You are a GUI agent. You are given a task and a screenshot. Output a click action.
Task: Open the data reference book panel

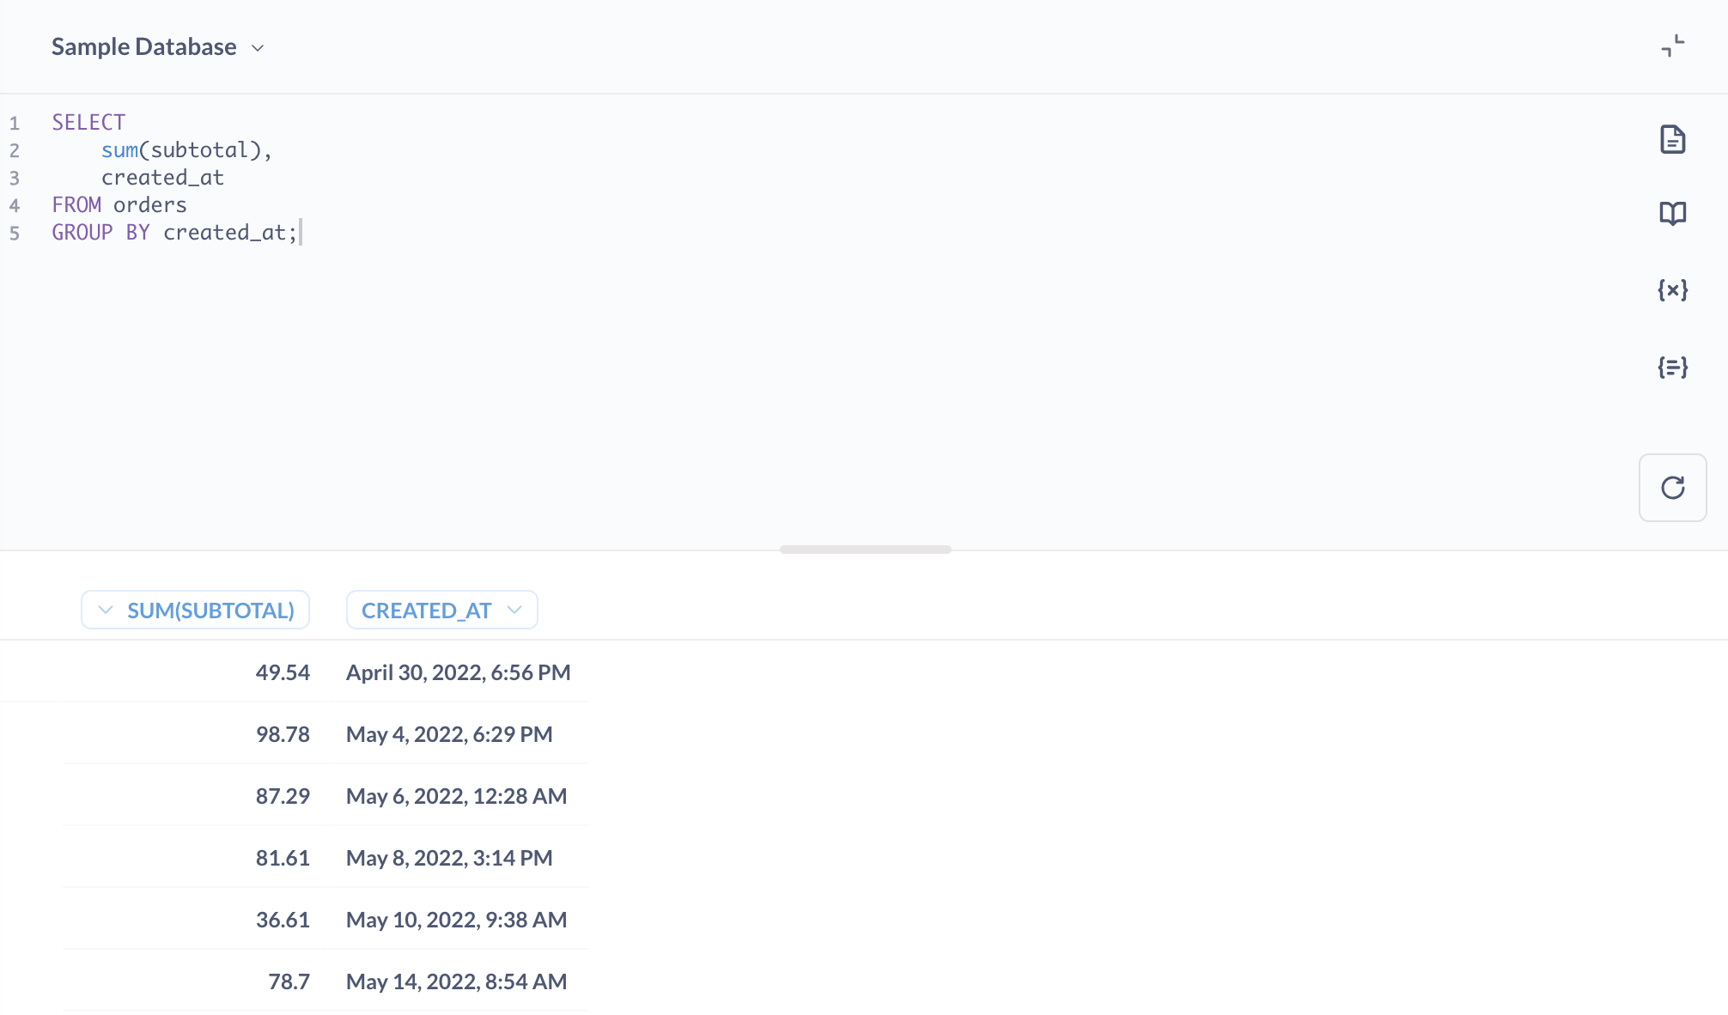(x=1673, y=213)
